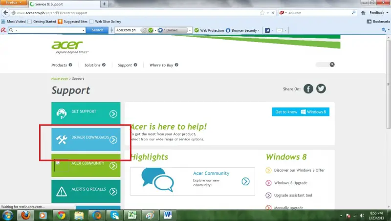This screenshot has width=391, height=221.
Task: Click the Bookmarks button
Action: pyautogui.click(x=378, y=22)
